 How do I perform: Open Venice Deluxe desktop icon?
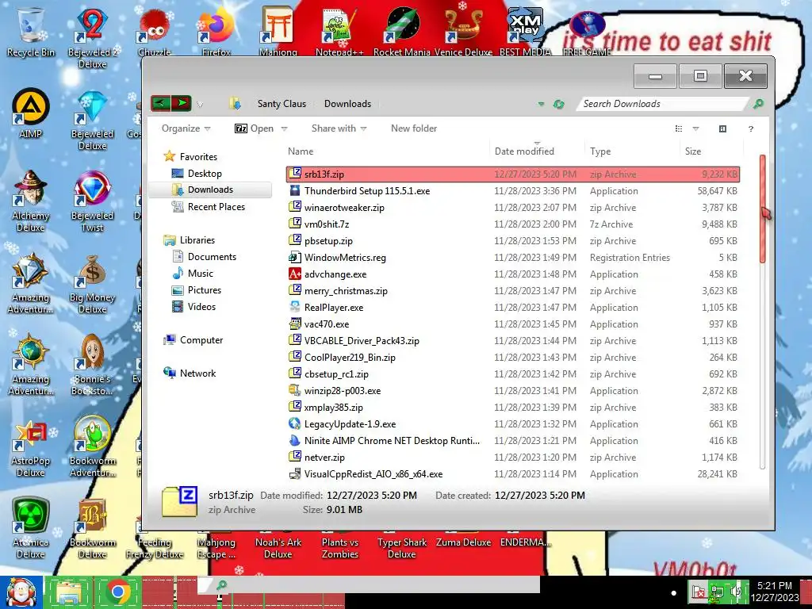[x=463, y=31]
